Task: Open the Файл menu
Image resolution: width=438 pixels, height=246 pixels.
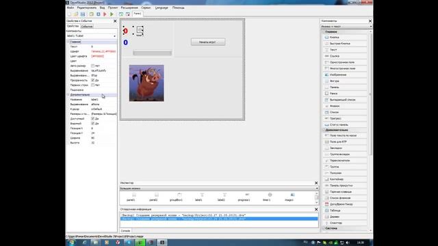Action: (70, 8)
